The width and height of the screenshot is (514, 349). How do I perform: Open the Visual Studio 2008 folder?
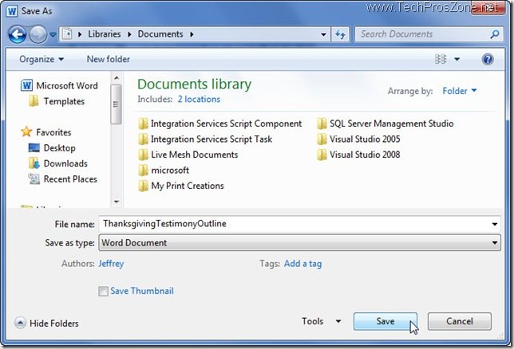pyautogui.click(x=358, y=155)
